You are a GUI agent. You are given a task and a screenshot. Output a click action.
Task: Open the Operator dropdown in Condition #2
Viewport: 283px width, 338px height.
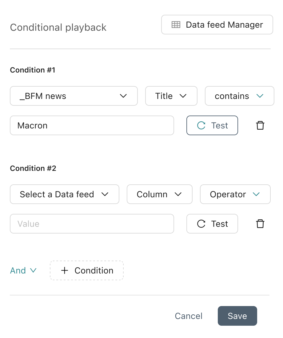pos(235,194)
